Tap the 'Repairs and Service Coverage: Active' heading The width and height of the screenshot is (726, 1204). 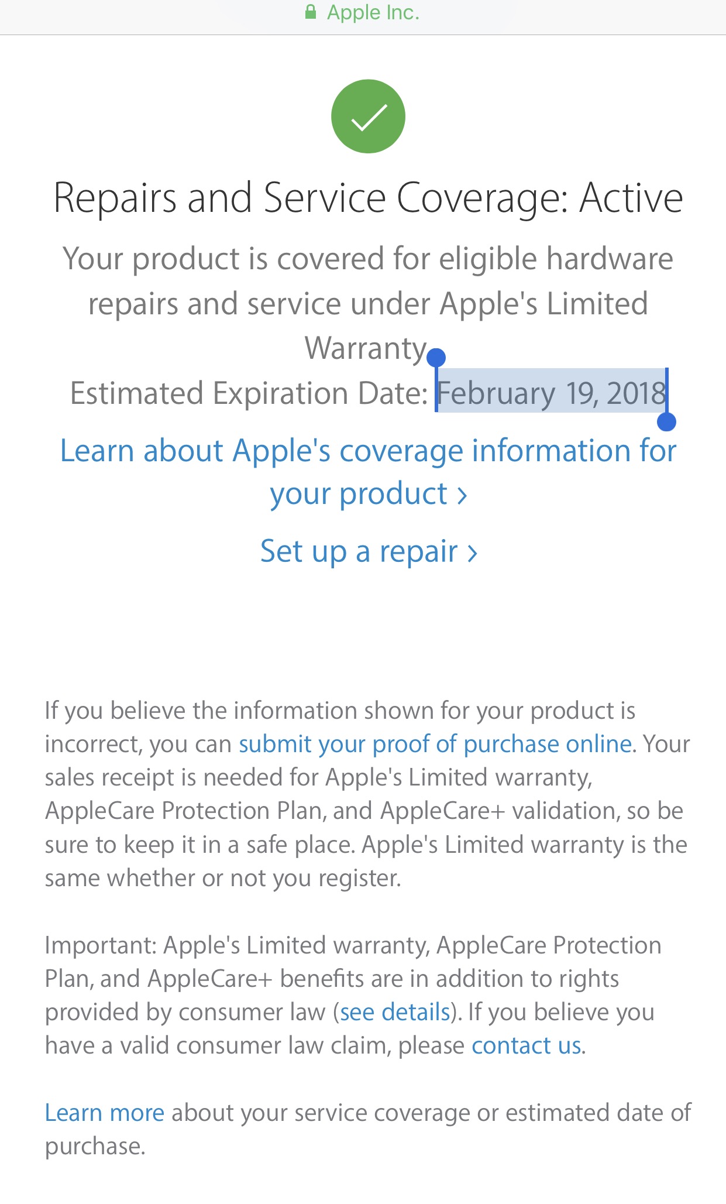368,198
